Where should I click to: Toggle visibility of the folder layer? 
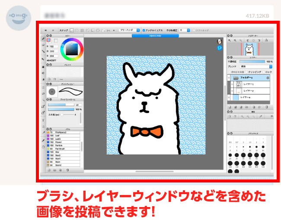click(229, 78)
